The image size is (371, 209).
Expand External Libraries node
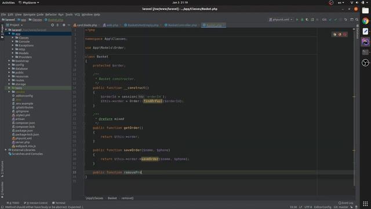pos(6,150)
